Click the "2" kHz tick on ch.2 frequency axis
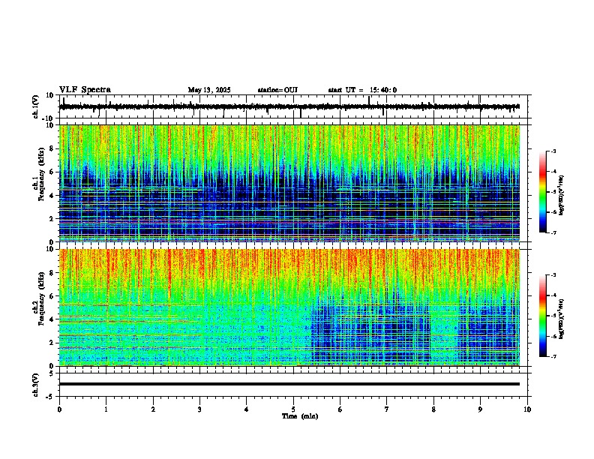 [52, 343]
